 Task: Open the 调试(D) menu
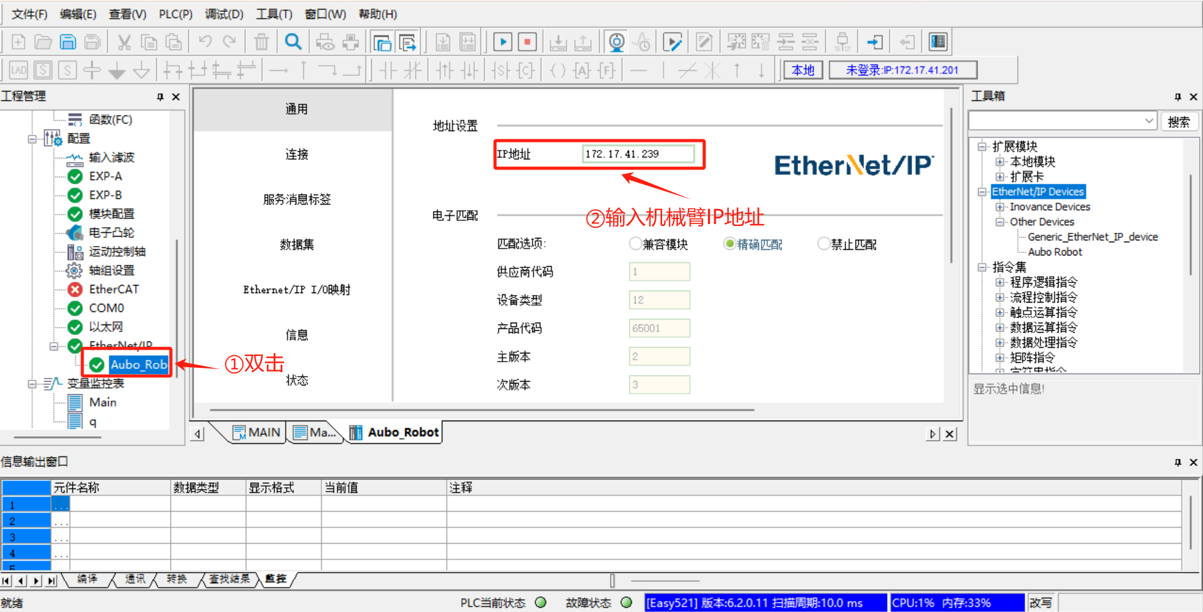tap(224, 14)
